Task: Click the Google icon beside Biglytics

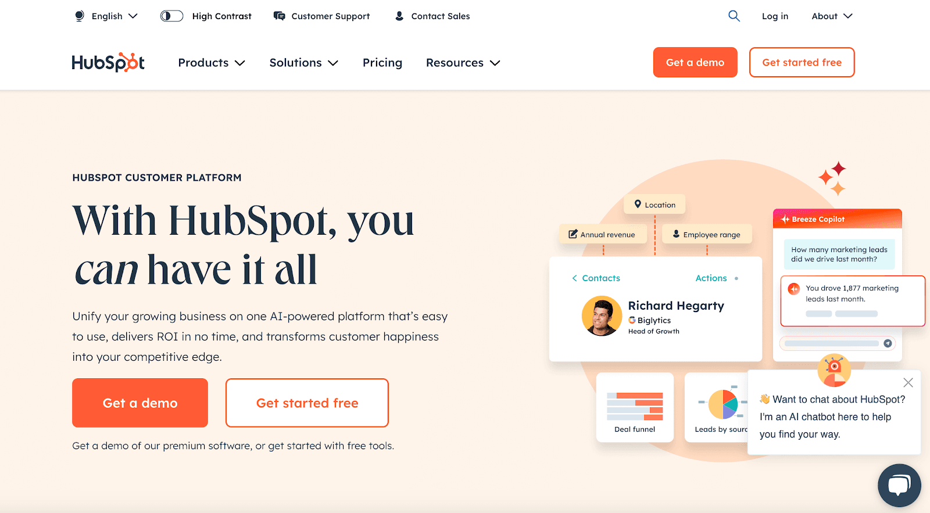Action: click(632, 320)
